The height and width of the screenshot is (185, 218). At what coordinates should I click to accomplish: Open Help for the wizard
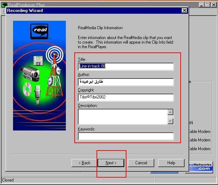click(x=171, y=163)
